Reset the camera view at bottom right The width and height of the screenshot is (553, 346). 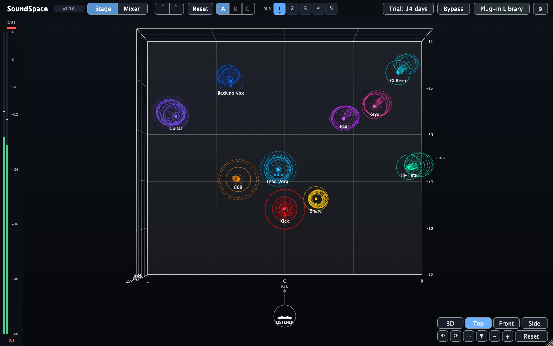point(531,336)
